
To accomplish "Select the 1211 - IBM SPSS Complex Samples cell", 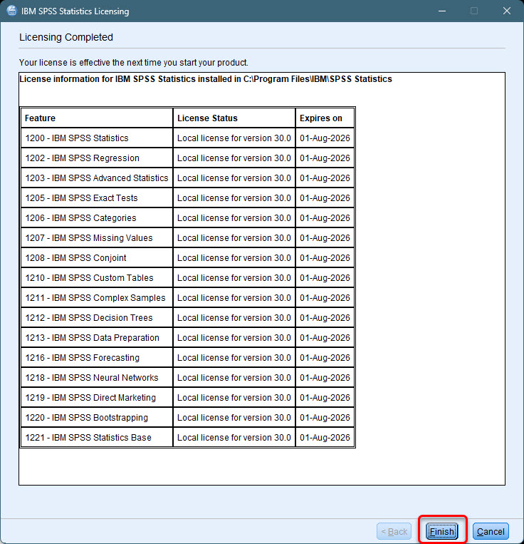I will 97,298.
